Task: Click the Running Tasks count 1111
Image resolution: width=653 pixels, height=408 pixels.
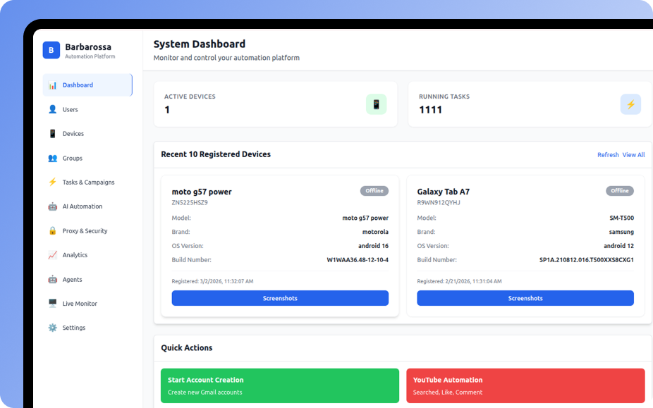Action: pyautogui.click(x=430, y=110)
